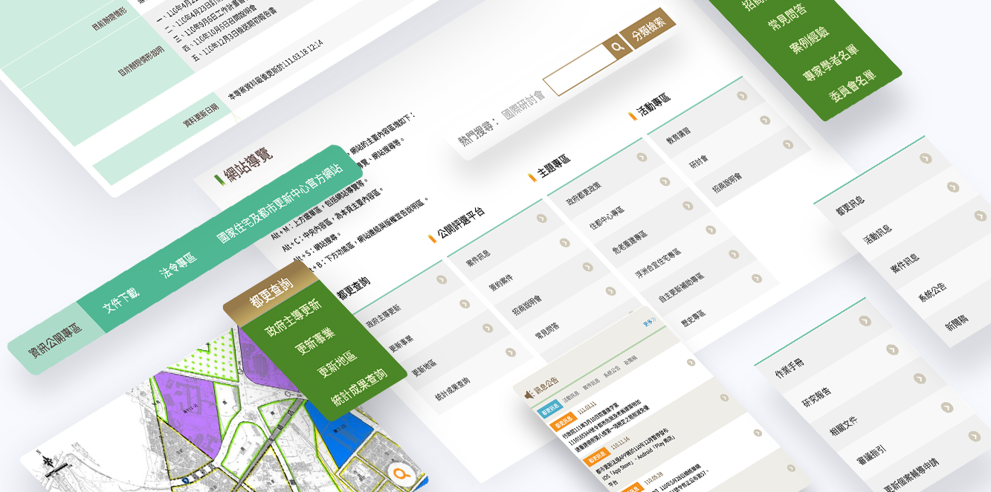The width and height of the screenshot is (991, 492).
Task: Click the chevron on the 簽約案件 row
Action: click(564, 242)
